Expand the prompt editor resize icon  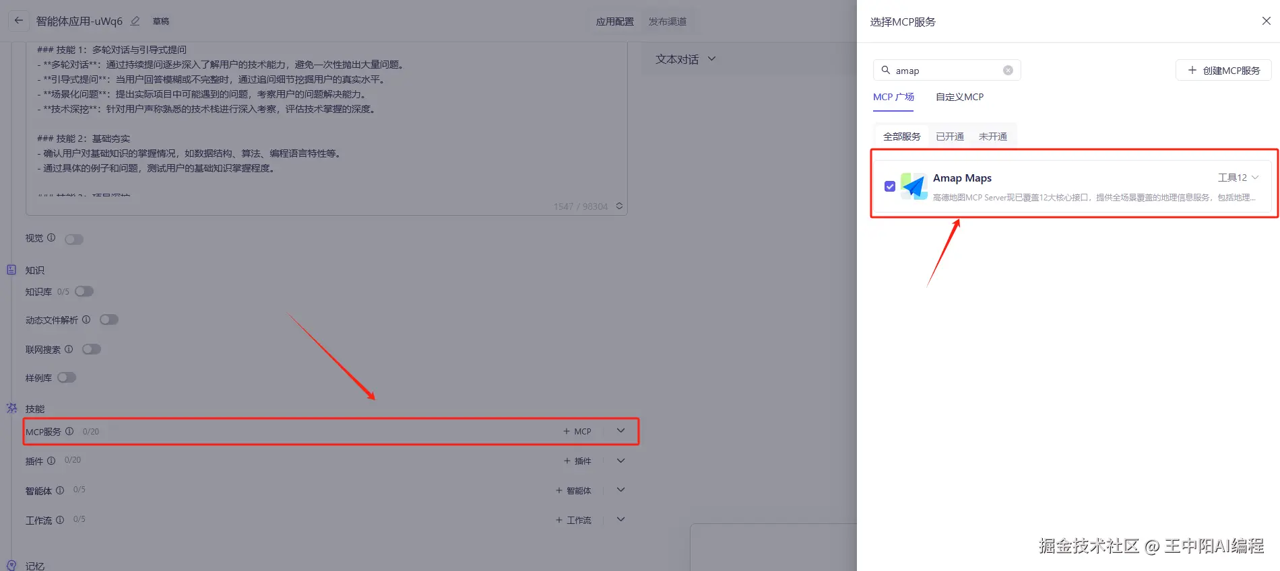pyautogui.click(x=619, y=206)
